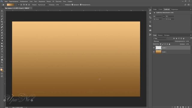The height and width of the screenshot is (108, 192).
Task: Switch to the Контуры tab
Action: pyautogui.click(x=167, y=35)
